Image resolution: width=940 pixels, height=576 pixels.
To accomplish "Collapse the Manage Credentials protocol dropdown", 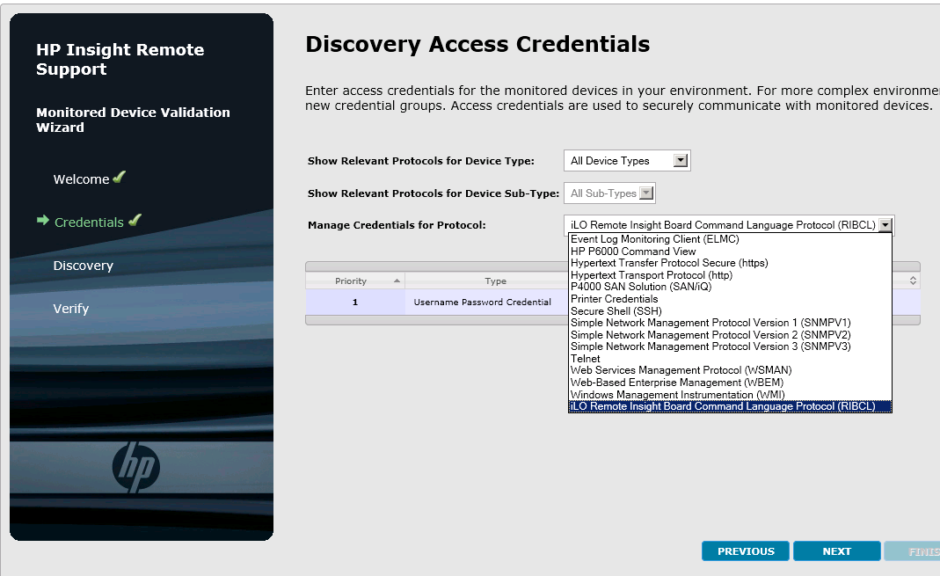I will [885, 225].
